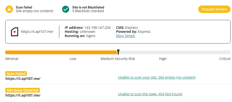The width and height of the screenshot is (232, 102).
Task: Click the site URL in the info box
Action: click(37, 32)
